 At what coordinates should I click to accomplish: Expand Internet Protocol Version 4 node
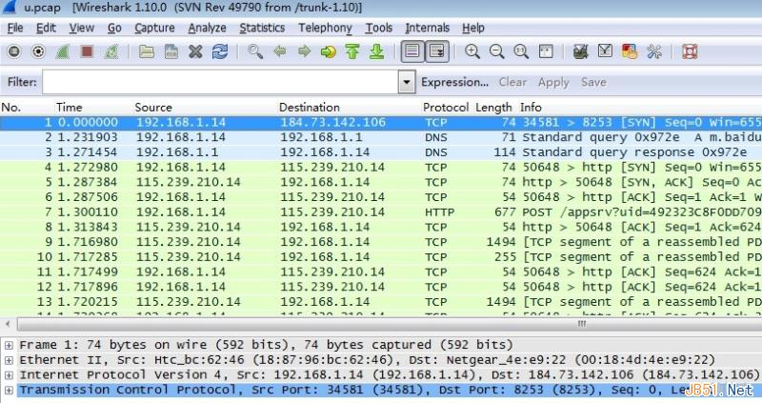[x=9, y=375]
